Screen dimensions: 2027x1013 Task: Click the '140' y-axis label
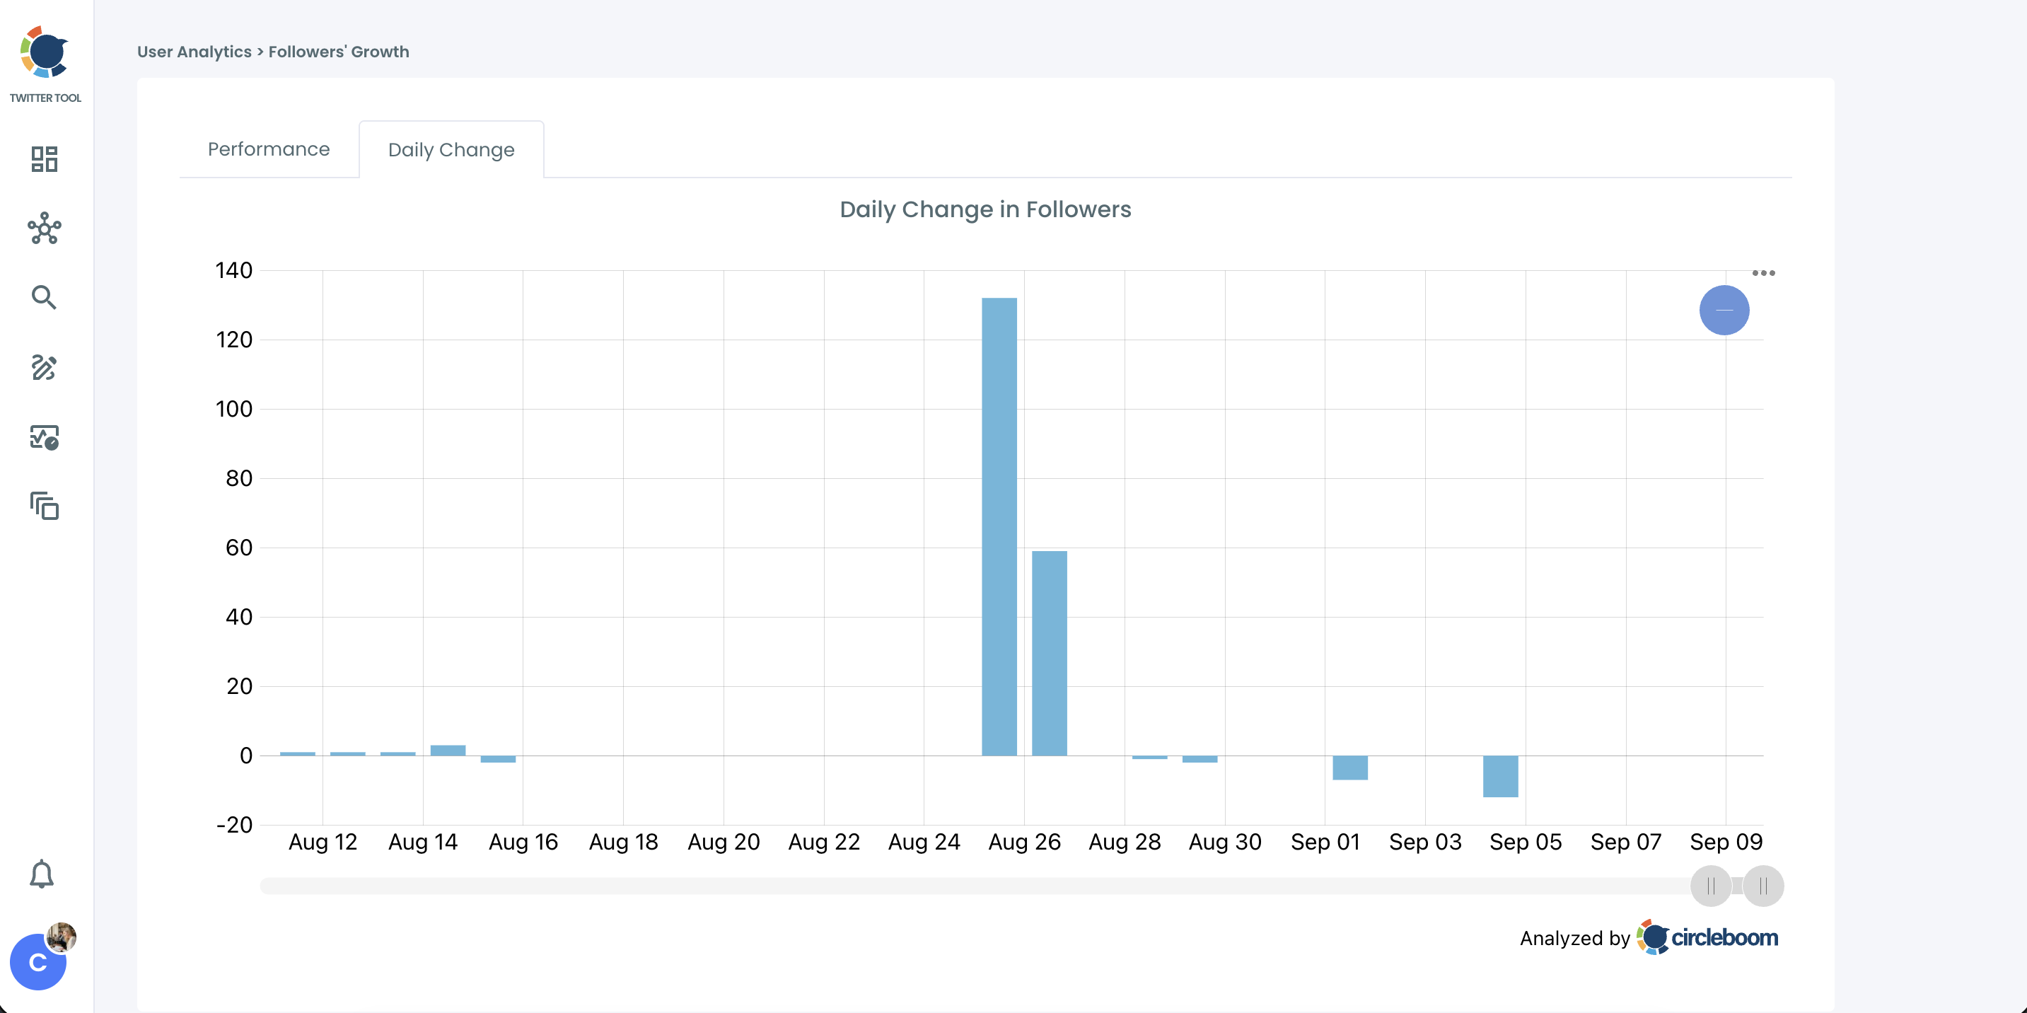[x=233, y=271]
